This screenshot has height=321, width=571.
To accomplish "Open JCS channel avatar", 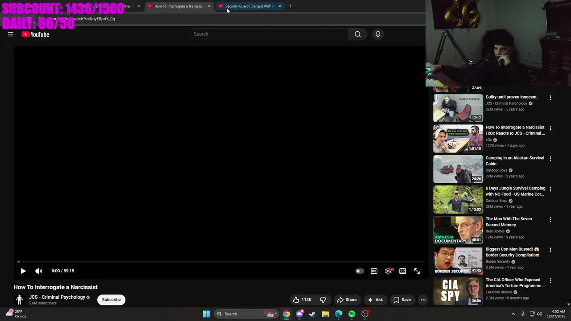I will coord(20,300).
